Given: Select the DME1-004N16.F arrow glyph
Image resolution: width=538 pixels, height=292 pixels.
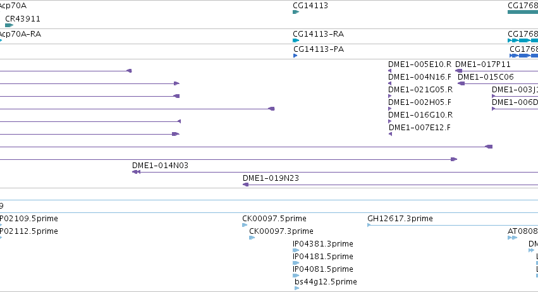Looking at the screenshot, I should 390,83.
